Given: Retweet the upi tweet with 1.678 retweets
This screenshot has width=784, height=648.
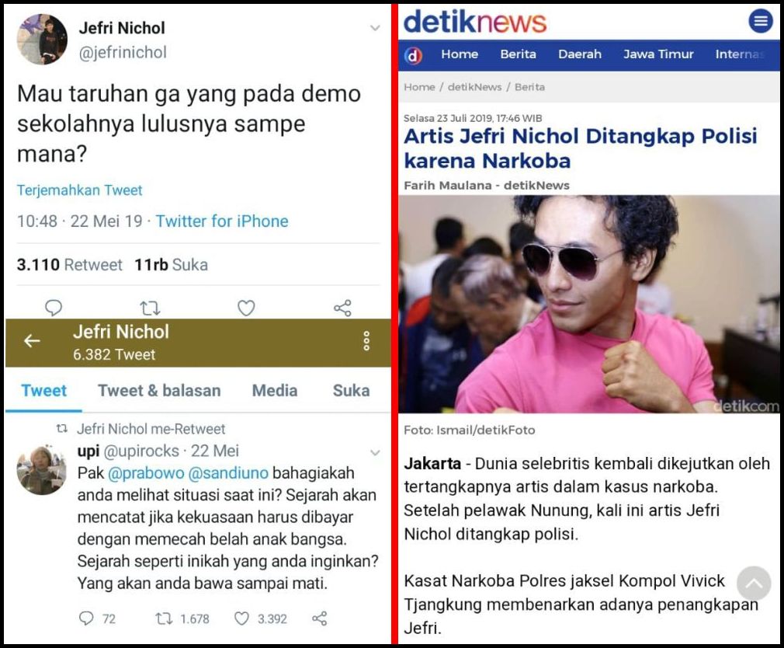Looking at the screenshot, I should [x=164, y=619].
